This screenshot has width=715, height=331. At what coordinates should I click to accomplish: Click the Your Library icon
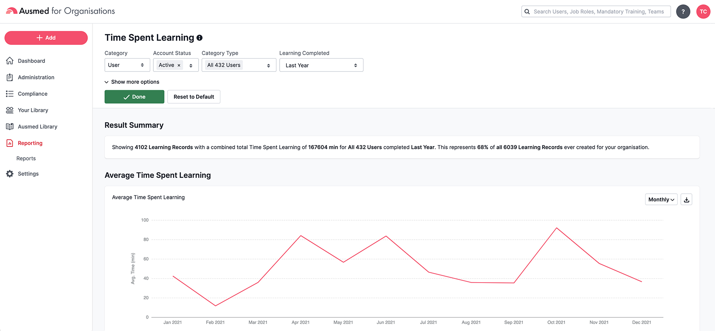(x=10, y=110)
